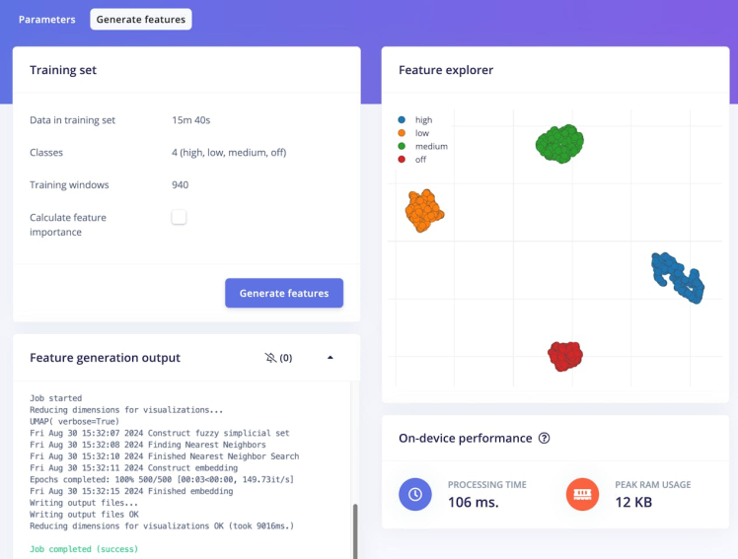Select the Generate features tab
Viewport: 738px width, 559px height.
(141, 20)
